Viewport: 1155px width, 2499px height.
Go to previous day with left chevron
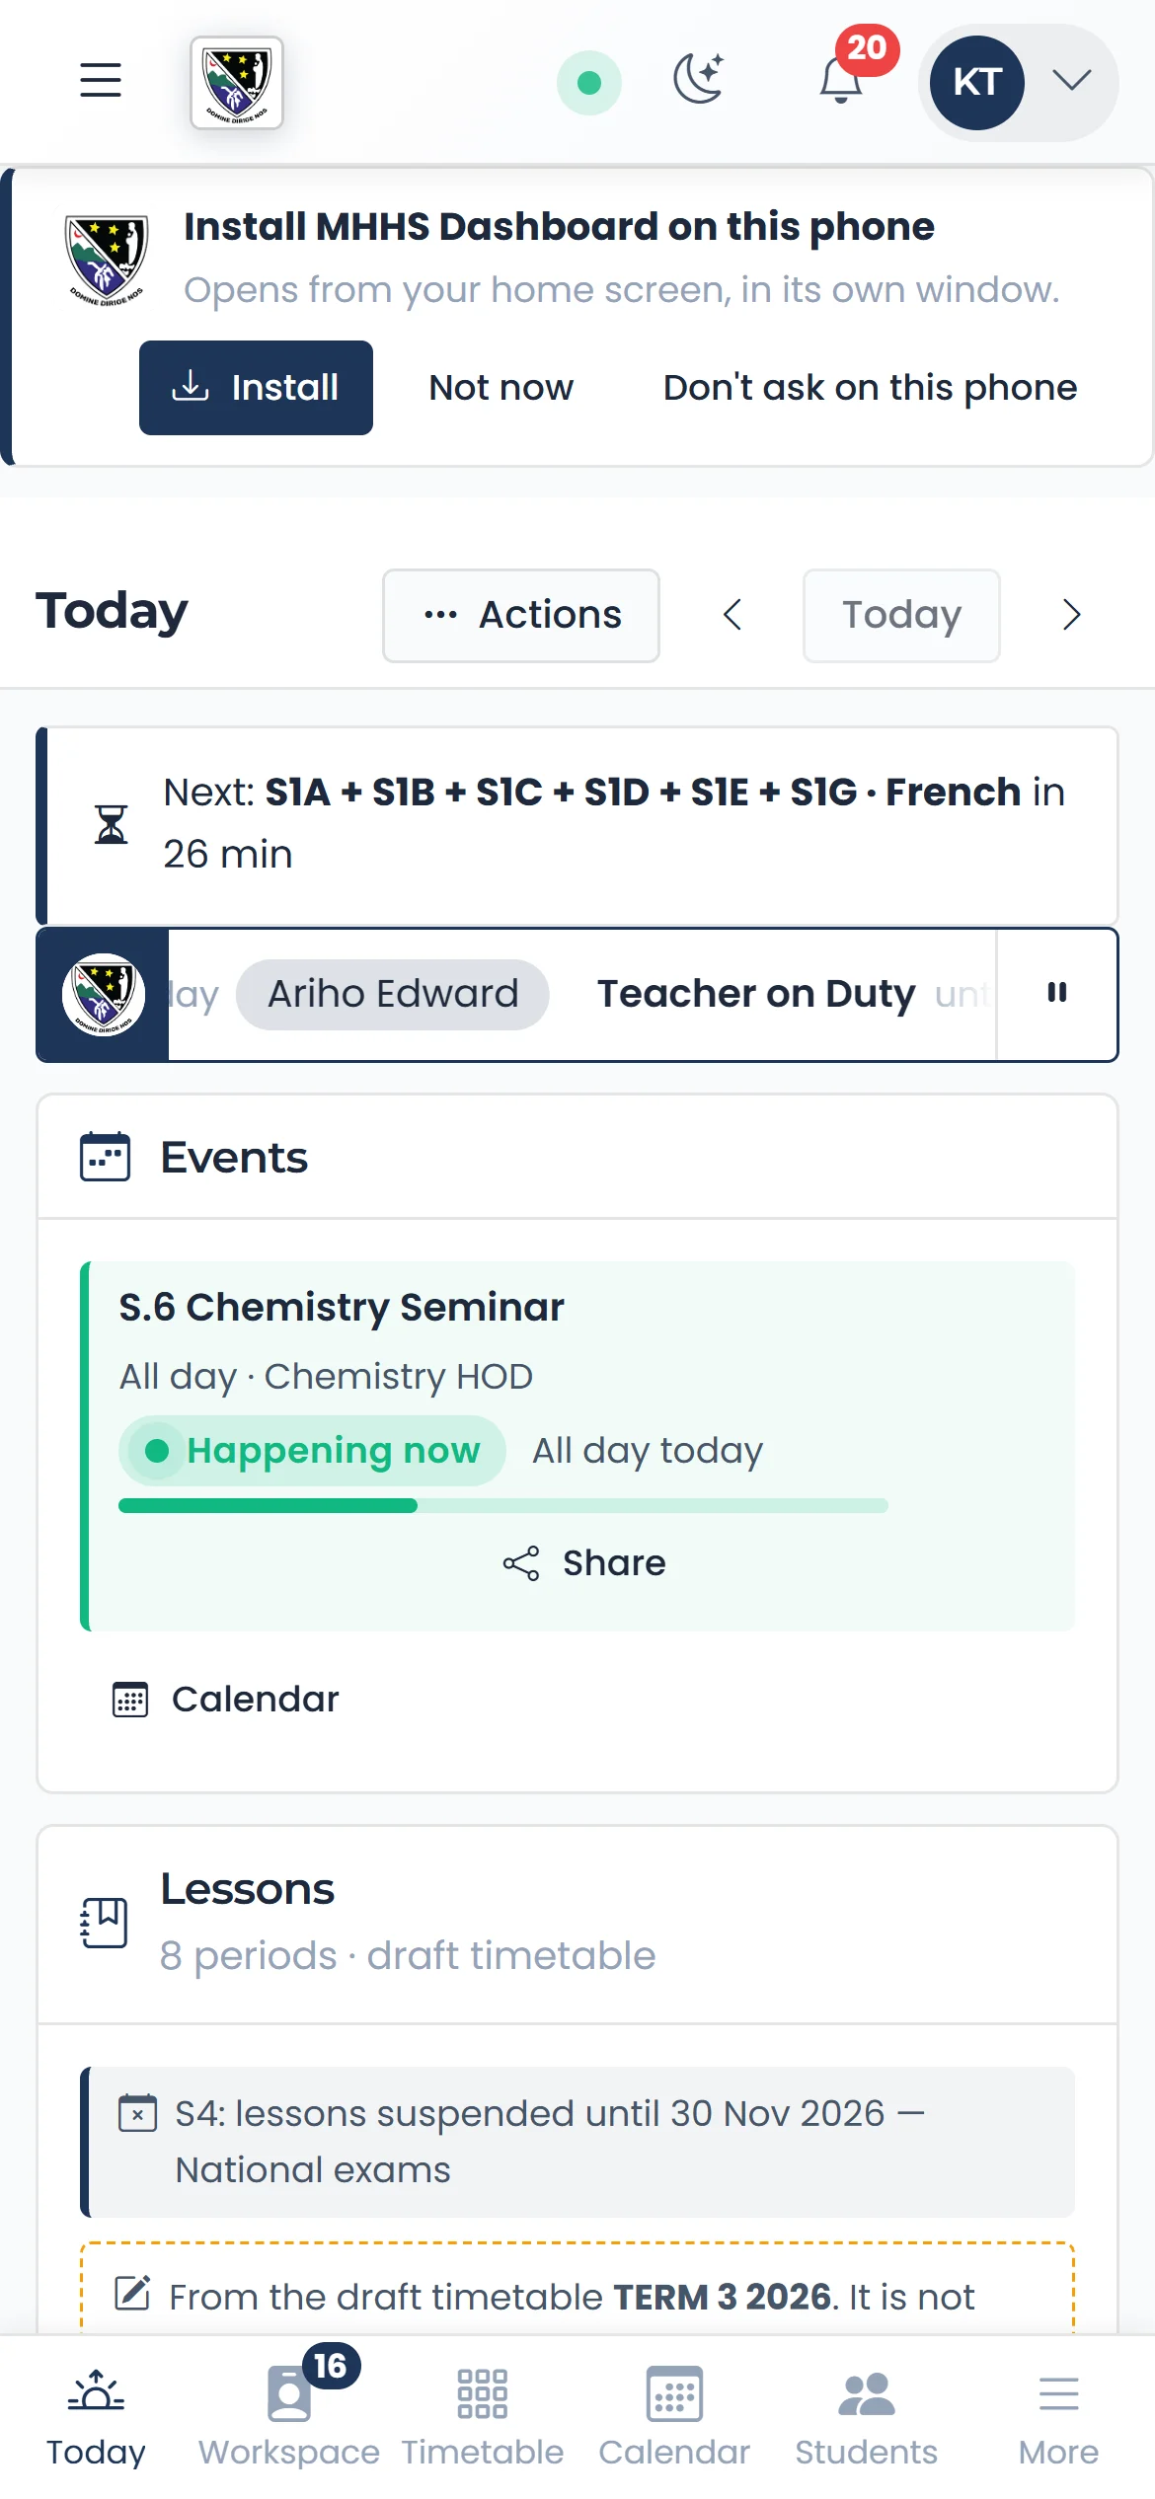(x=731, y=615)
